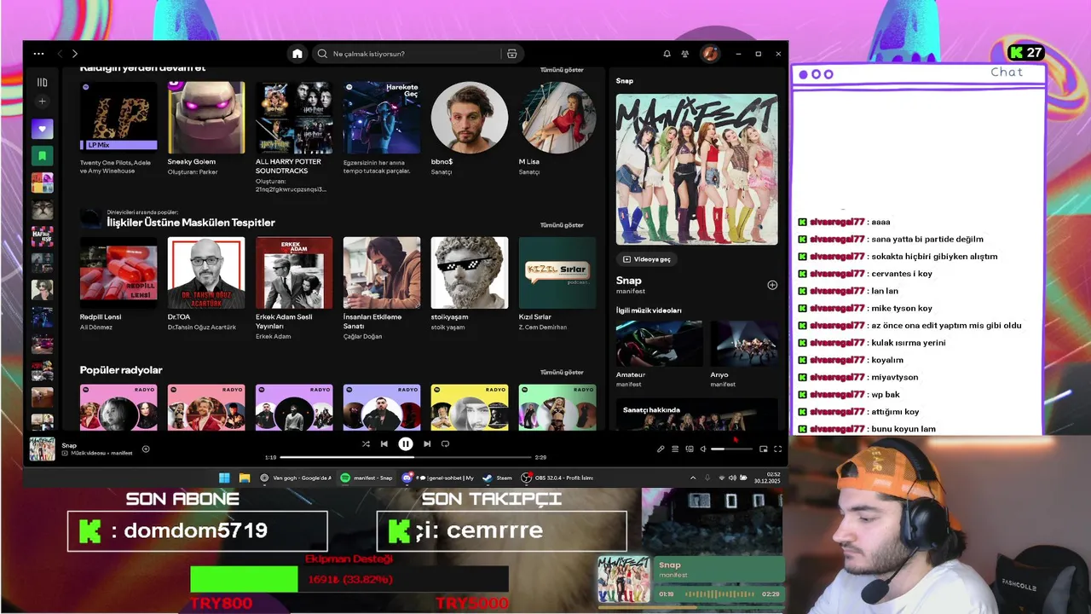Toggle shuffle in the player bar
Image resolution: width=1091 pixels, height=614 pixels.
(366, 443)
